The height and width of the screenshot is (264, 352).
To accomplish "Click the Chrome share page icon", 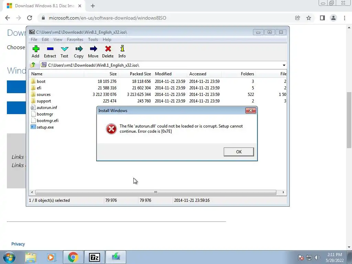I will tap(297, 18).
